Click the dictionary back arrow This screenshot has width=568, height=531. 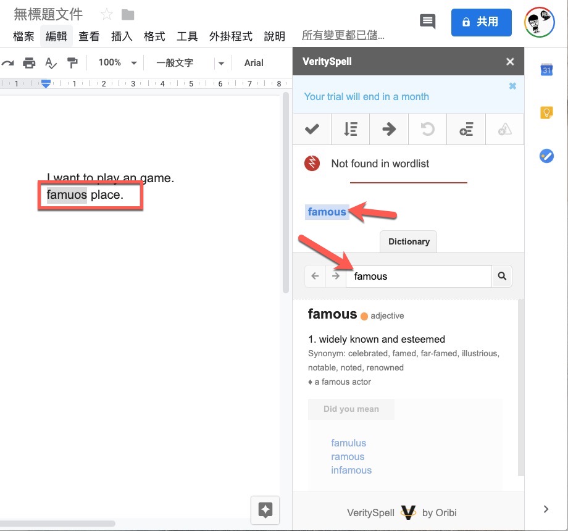tap(315, 277)
